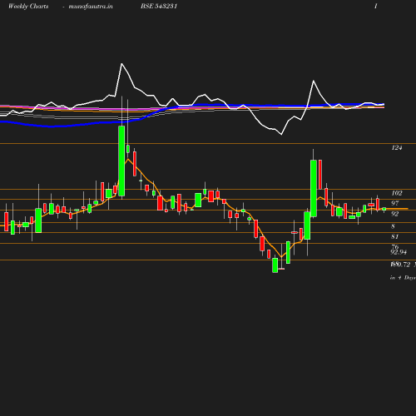The height and width of the screenshot is (416, 416).
Task: Click the "munafasutra.in" site label
Action: click(91, 6)
